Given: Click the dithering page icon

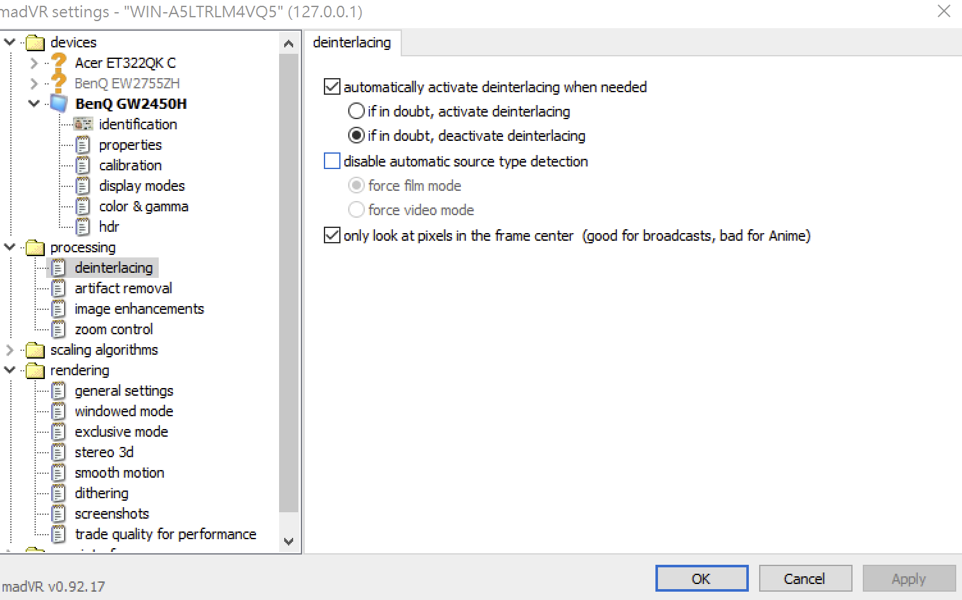Looking at the screenshot, I should point(58,493).
